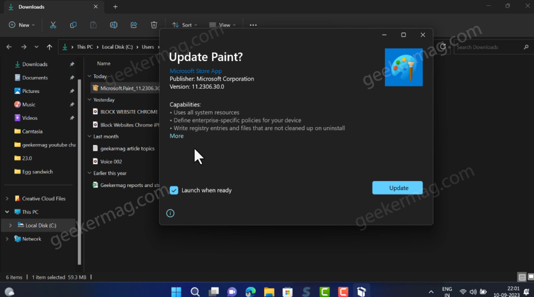This screenshot has height=297, width=534.
Task: Open Microsoft Edge from the taskbar
Action: click(x=250, y=292)
